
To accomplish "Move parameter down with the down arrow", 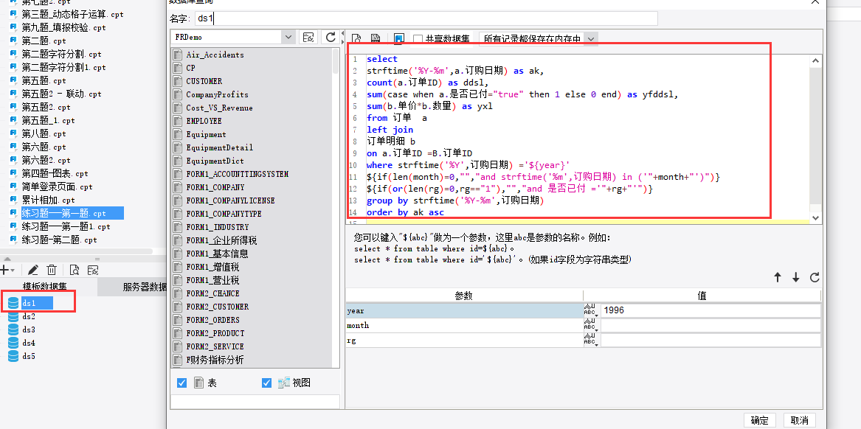I will tap(796, 278).
